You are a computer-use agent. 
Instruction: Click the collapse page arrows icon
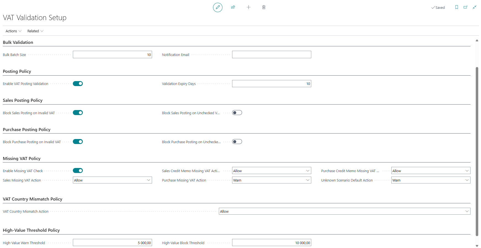coord(474,7)
